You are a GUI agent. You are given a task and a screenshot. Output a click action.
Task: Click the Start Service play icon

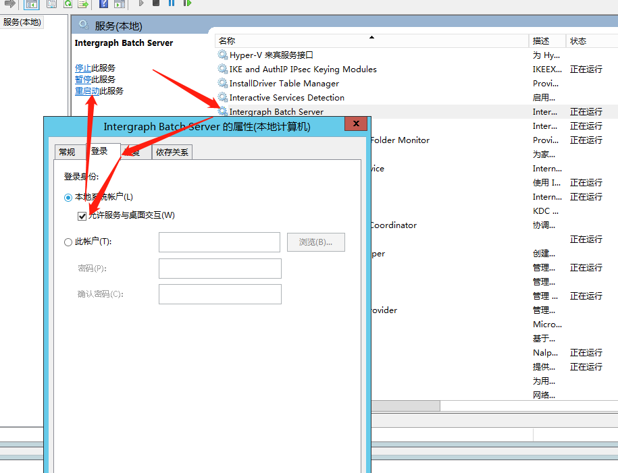tap(140, 3)
